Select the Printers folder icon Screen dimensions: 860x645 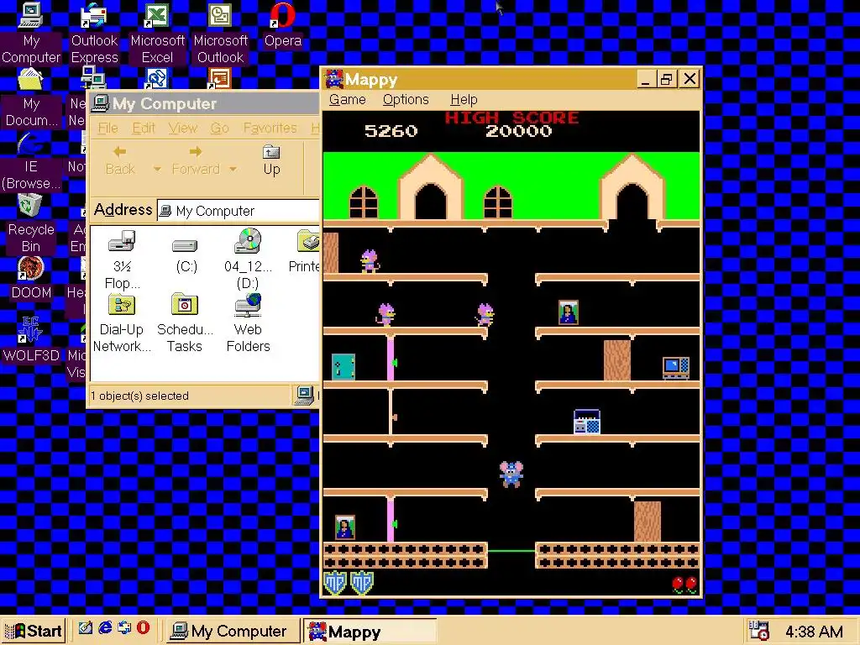pos(305,252)
